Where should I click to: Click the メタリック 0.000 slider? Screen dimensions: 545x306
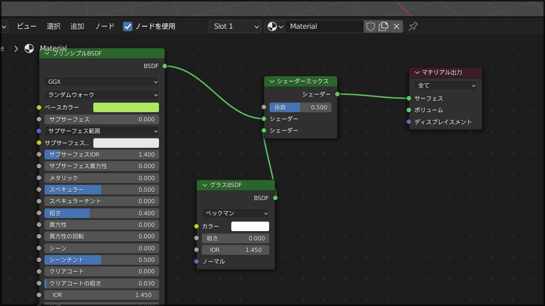101,178
